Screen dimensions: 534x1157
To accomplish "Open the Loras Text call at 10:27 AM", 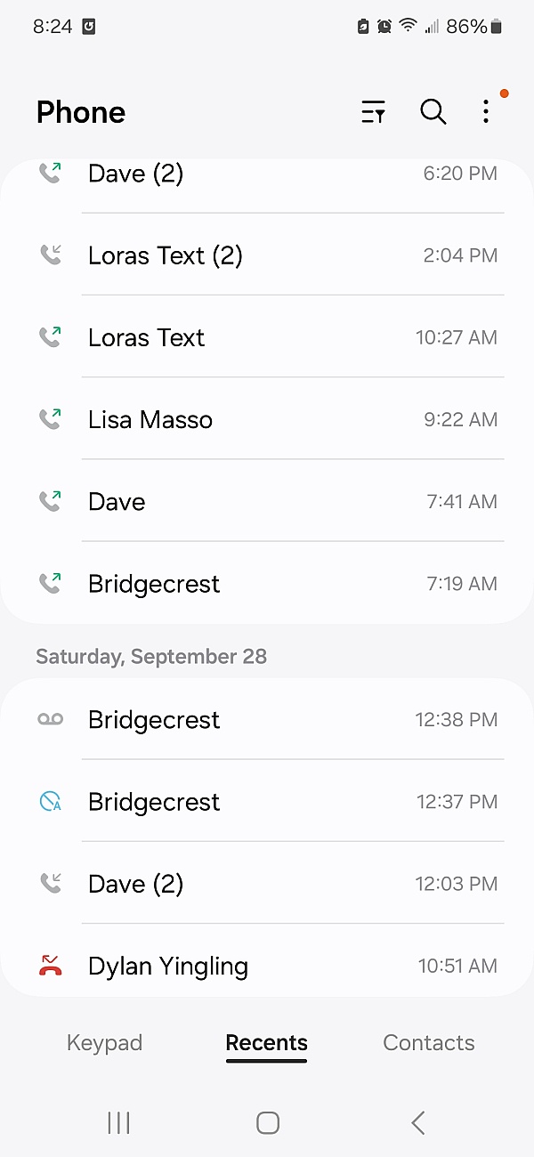I will [x=267, y=337].
